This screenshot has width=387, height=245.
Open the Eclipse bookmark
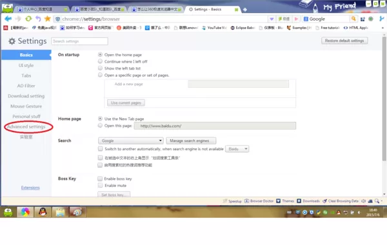pos(243,28)
